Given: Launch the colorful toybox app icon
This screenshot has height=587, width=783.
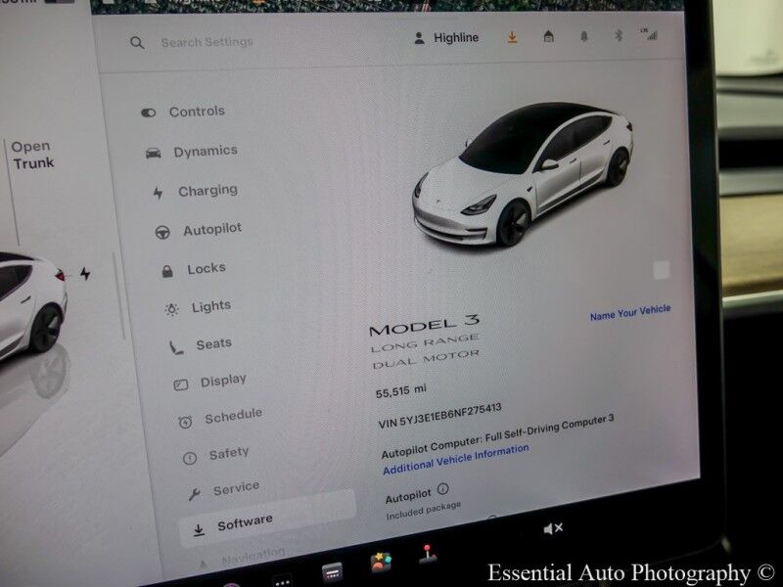Looking at the screenshot, I should click(x=381, y=562).
